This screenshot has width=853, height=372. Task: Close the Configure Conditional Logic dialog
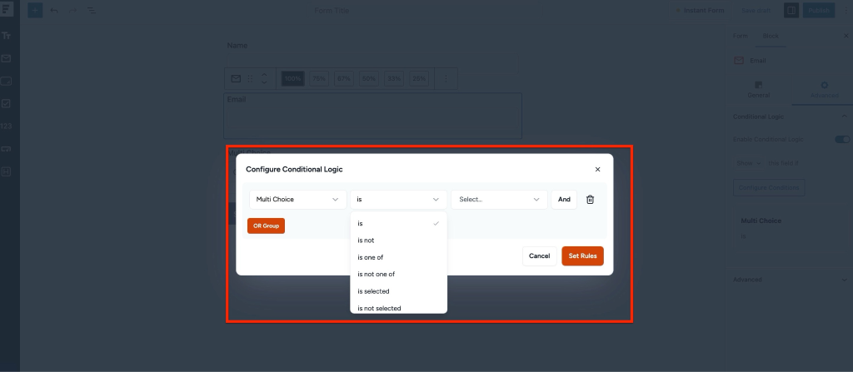[x=597, y=169]
